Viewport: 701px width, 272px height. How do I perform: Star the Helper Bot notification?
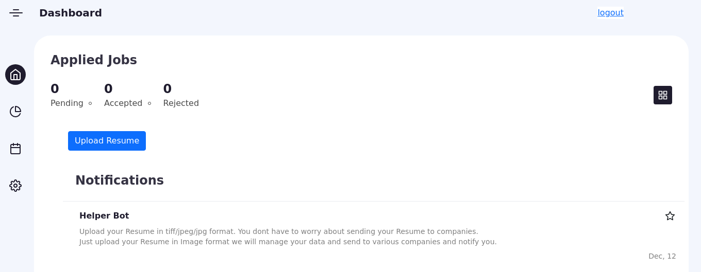point(670,216)
